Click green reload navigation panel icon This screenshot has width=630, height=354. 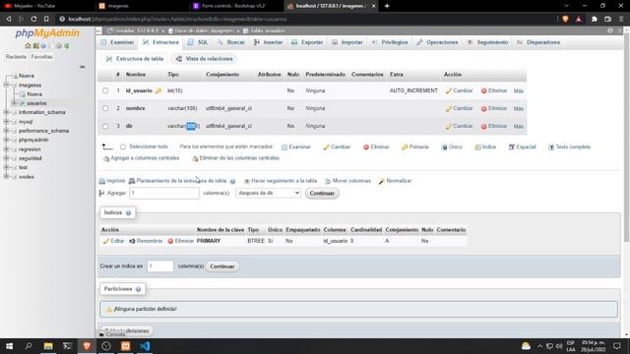point(67,46)
